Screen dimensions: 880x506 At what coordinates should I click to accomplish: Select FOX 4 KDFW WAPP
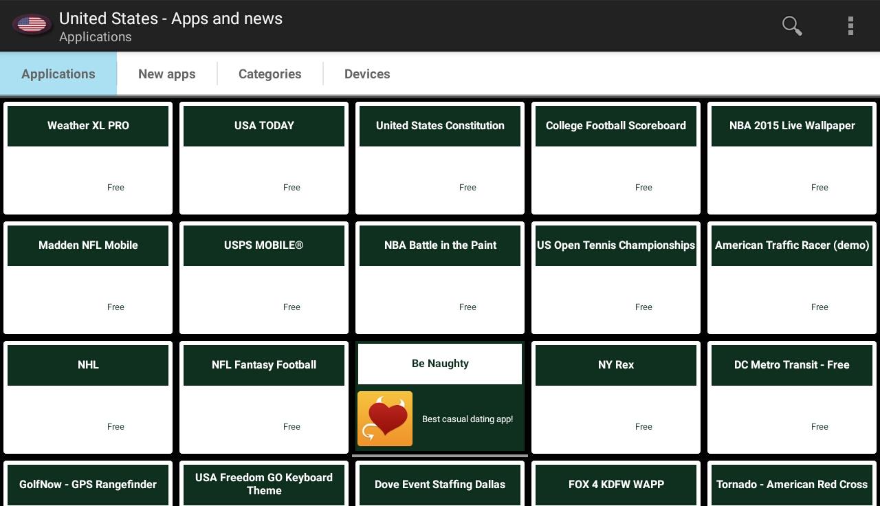pos(616,484)
